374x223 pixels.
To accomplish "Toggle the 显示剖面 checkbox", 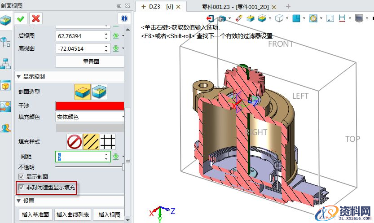I will pos(21,176).
